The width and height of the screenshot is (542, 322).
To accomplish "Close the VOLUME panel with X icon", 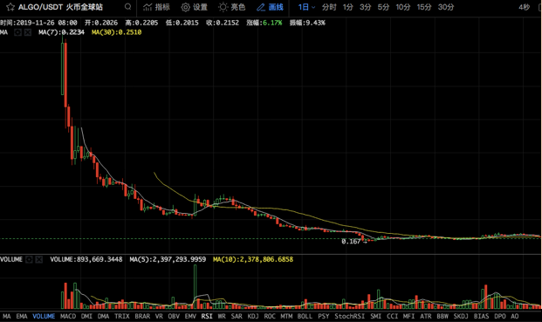I will click(x=39, y=259).
